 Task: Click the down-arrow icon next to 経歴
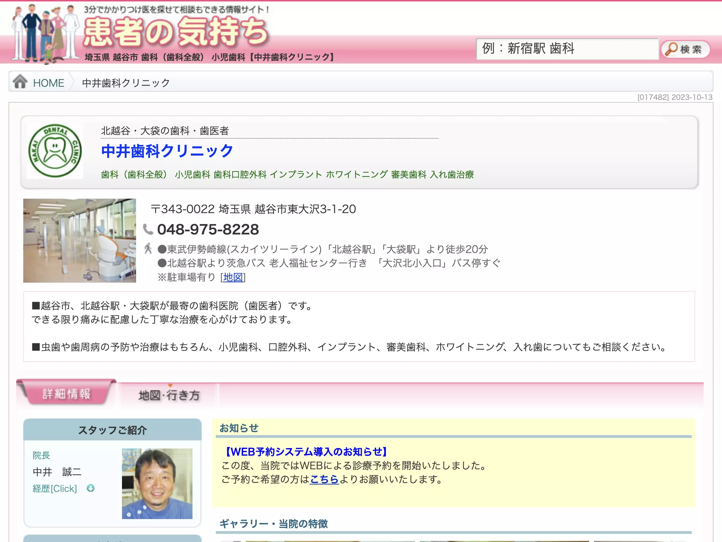pyautogui.click(x=91, y=488)
